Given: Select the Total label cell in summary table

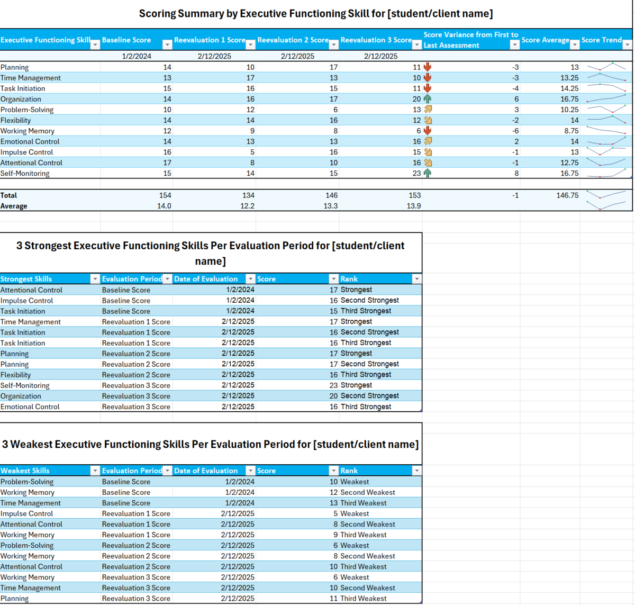Looking at the screenshot, I should click(x=50, y=195).
